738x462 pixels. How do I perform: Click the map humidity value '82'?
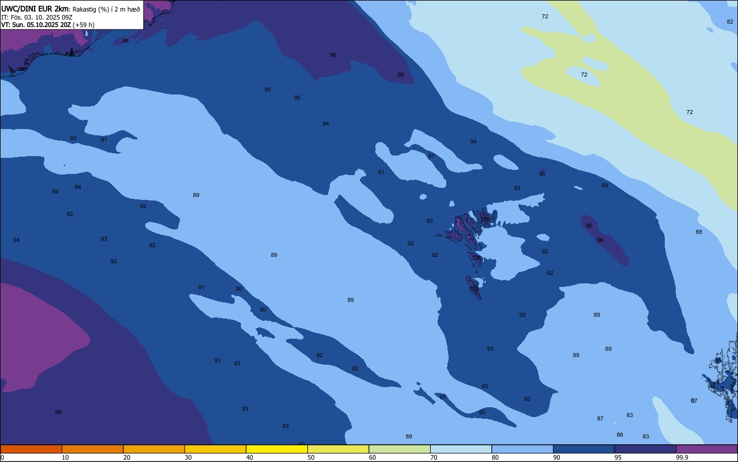click(730, 21)
